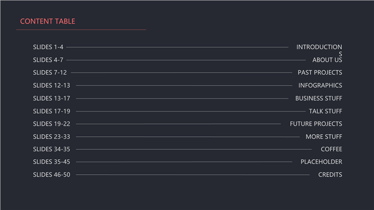Select the SLIDES 1-4 entry
374x210 pixels.
click(x=48, y=47)
